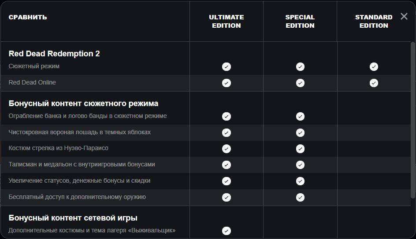
Task: Click Standard Edition checkmark for Red Dead Online
Action: click(374, 83)
